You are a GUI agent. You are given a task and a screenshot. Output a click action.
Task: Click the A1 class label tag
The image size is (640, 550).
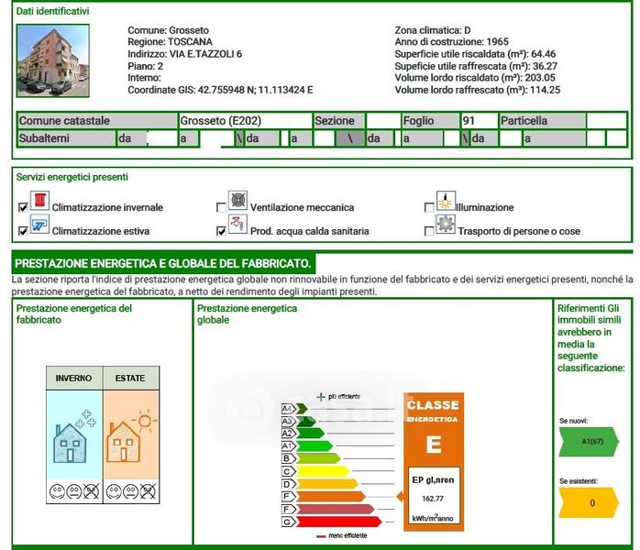coord(289,445)
